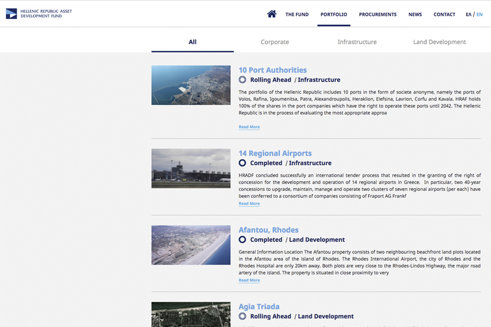
Task: Select the Corporate filter tab
Action: click(274, 42)
